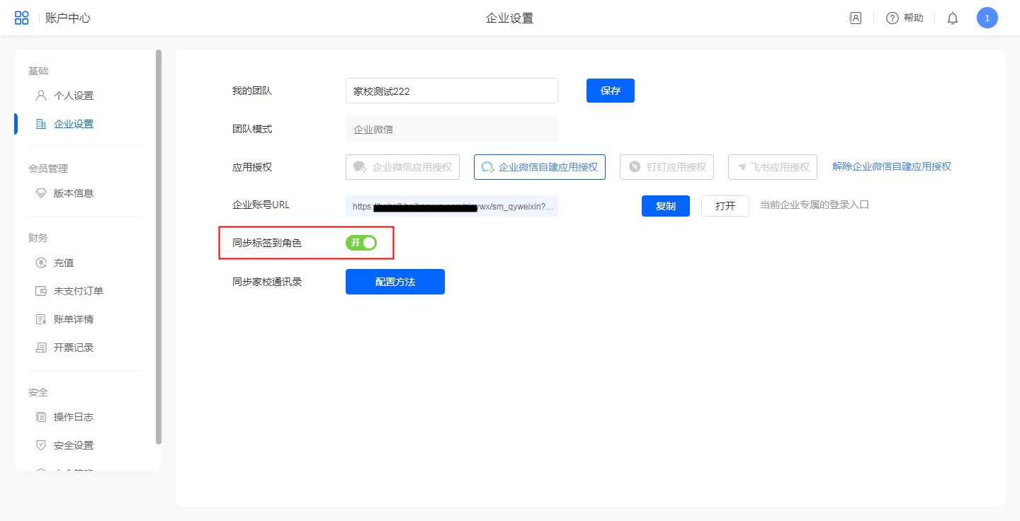The image size is (1020, 521).
Task: Click the 复制 button for the URL
Action: 665,206
